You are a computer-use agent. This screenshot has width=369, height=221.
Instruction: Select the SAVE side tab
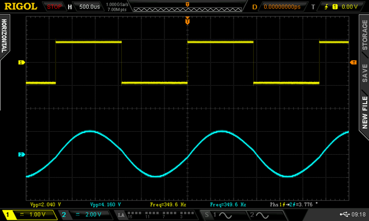(x=364, y=73)
